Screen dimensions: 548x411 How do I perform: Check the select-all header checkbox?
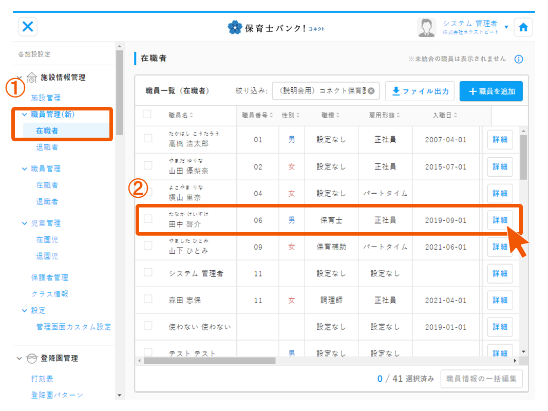click(x=147, y=114)
